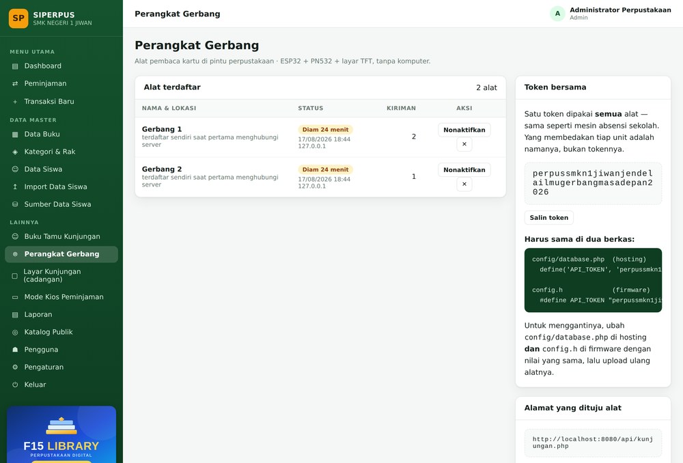The height and width of the screenshot is (463, 683).
Task: Click the Perangkat Gerbang menu icon
Action: (x=15, y=254)
